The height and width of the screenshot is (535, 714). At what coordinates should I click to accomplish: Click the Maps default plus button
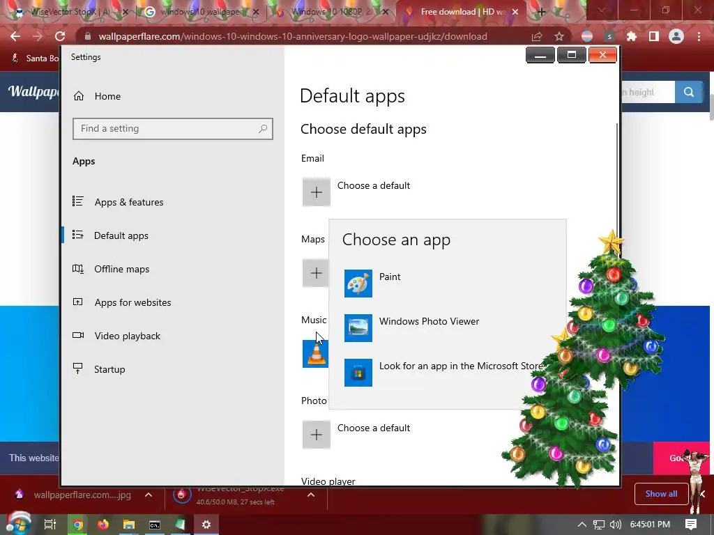(x=315, y=273)
